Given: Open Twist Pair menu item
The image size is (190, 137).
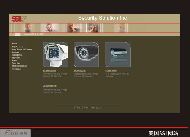Looking at the screenshot, I should tap(16, 63).
